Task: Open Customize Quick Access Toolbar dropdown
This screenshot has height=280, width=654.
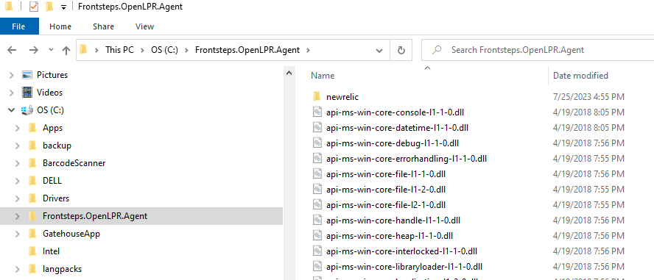Action: pos(63,7)
